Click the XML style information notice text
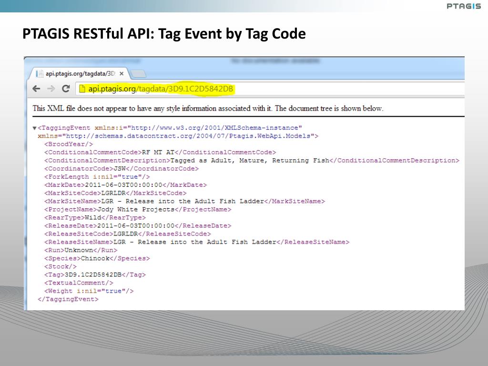This screenshot has height=366, width=488. 208,108
